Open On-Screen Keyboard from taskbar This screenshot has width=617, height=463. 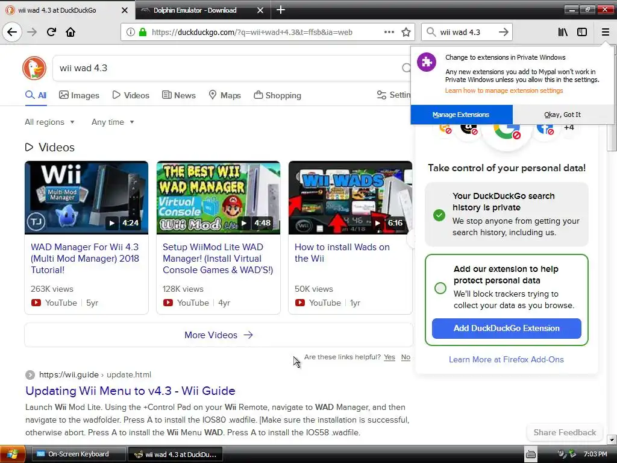point(78,455)
